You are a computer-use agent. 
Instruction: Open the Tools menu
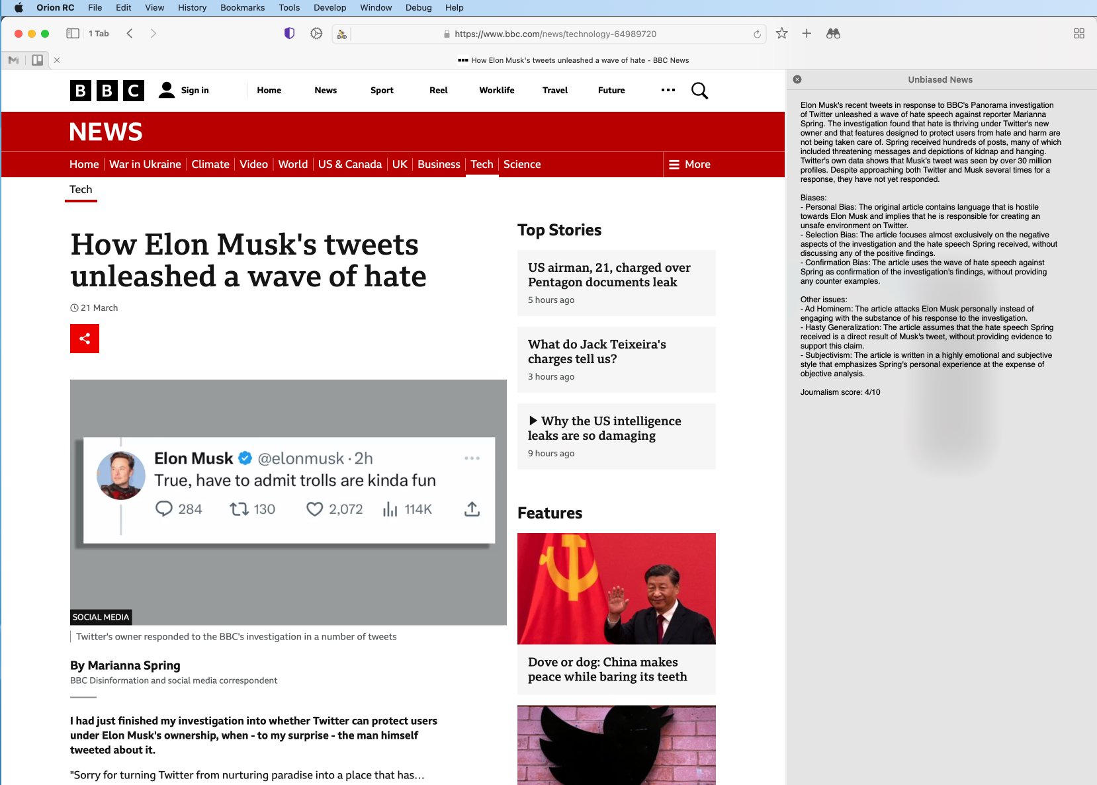(x=289, y=7)
